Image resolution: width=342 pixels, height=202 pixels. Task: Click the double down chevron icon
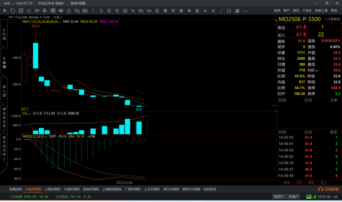point(213,11)
